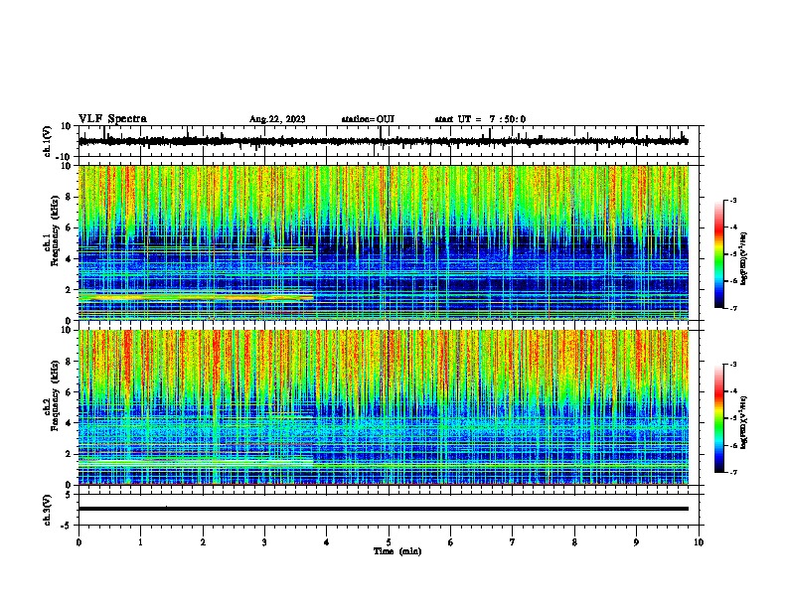Click tick label "1" on the time axis
787x608 pixels.
click(x=140, y=542)
